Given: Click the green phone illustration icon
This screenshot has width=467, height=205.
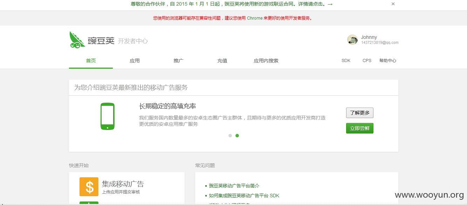Looking at the screenshot, I should [108, 116].
